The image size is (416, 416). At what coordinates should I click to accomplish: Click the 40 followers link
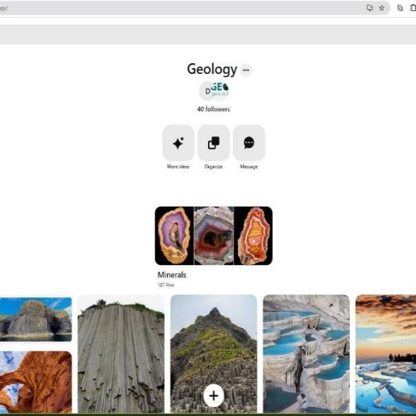[213, 109]
